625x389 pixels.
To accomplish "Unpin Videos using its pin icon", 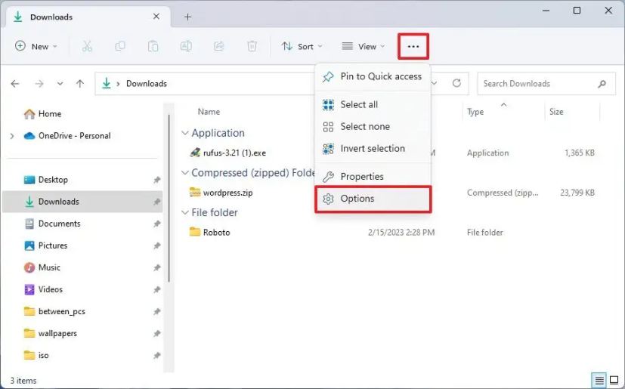I will pos(157,290).
